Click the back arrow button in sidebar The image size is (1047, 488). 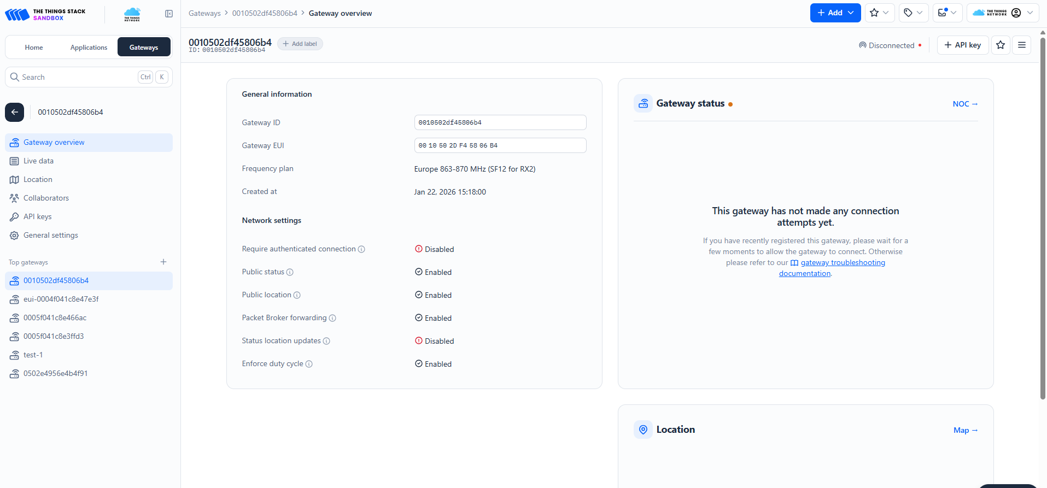(x=15, y=112)
